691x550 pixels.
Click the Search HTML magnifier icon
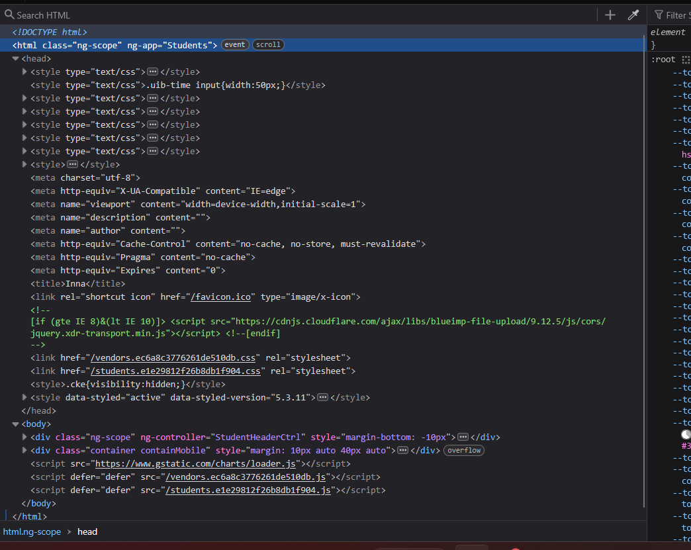[9, 15]
